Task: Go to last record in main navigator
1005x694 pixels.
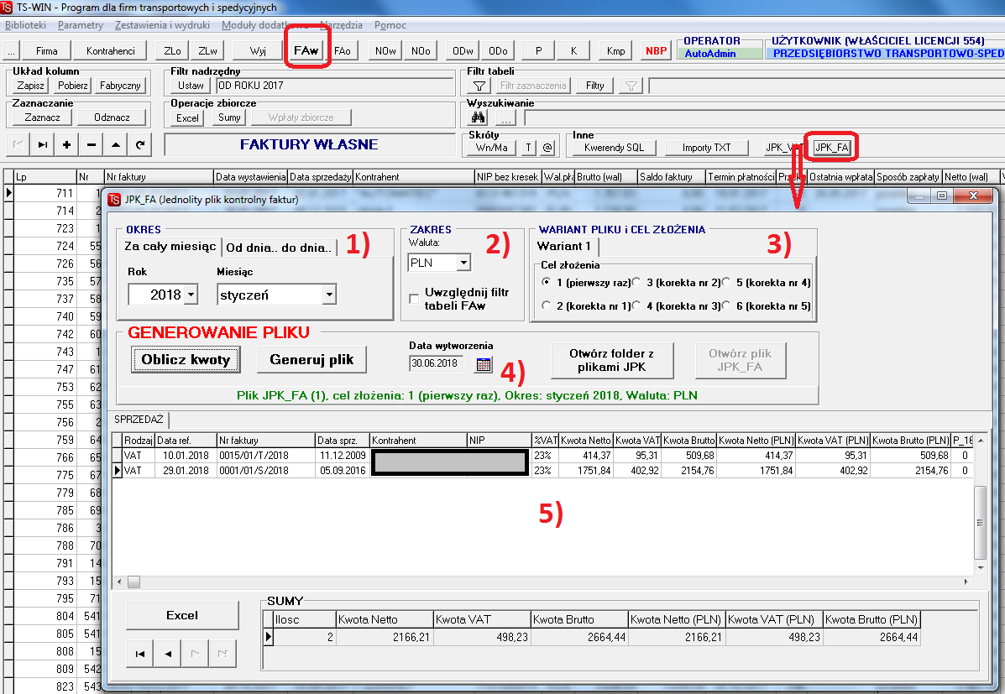Action: click(x=42, y=145)
